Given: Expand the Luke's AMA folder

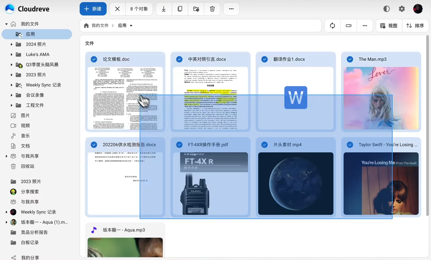Looking at the screenshot, I should click(x=12, y=55).
